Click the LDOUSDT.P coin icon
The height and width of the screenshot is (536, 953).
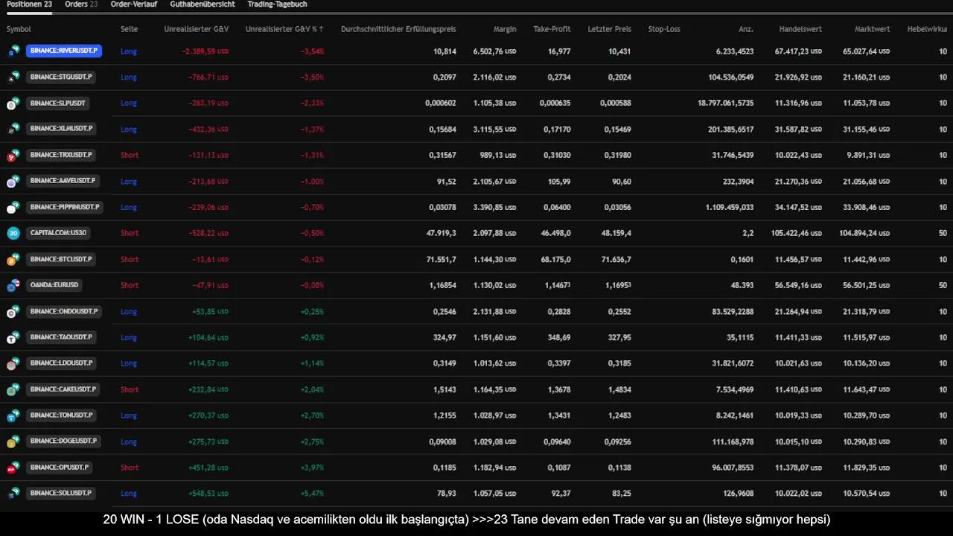click(13, 363)
